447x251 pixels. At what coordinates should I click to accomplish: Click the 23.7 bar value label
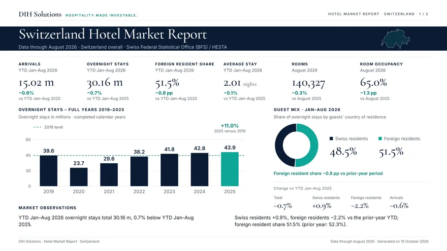79,163
